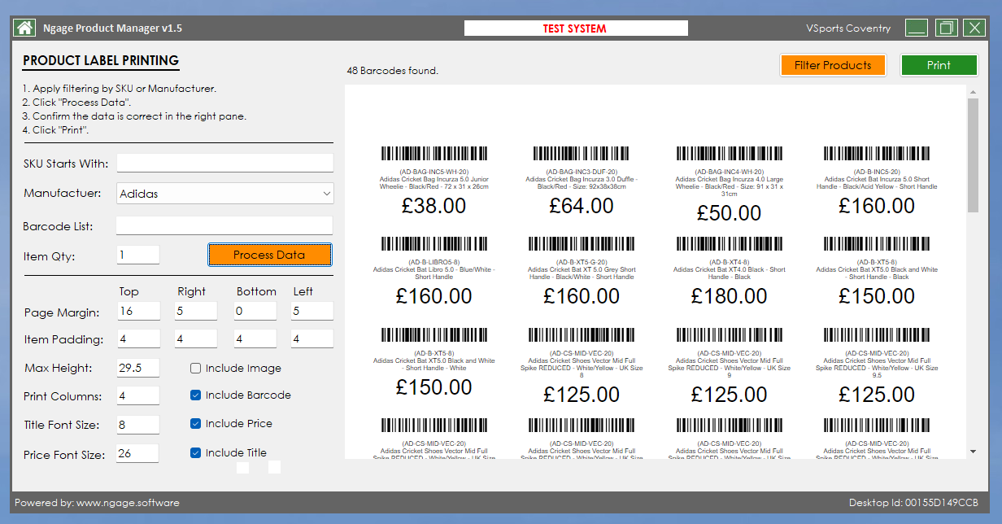Click the '48 Barcodes found.' status text
The width and height of the screenshot is (1002, 524).
click(x=393, y=71)
